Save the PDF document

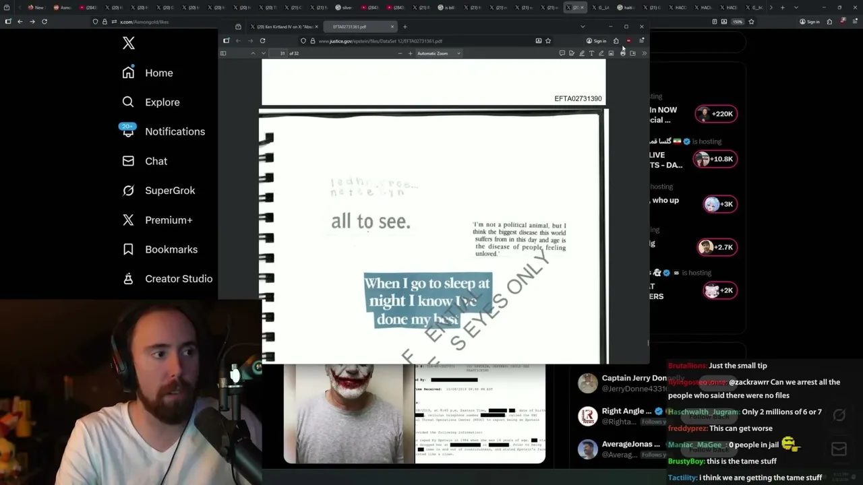point(632,53)
